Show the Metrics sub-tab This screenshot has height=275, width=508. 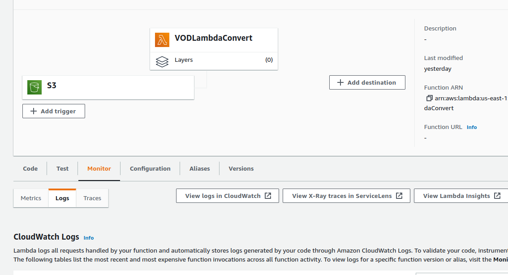tap(31, 198)
